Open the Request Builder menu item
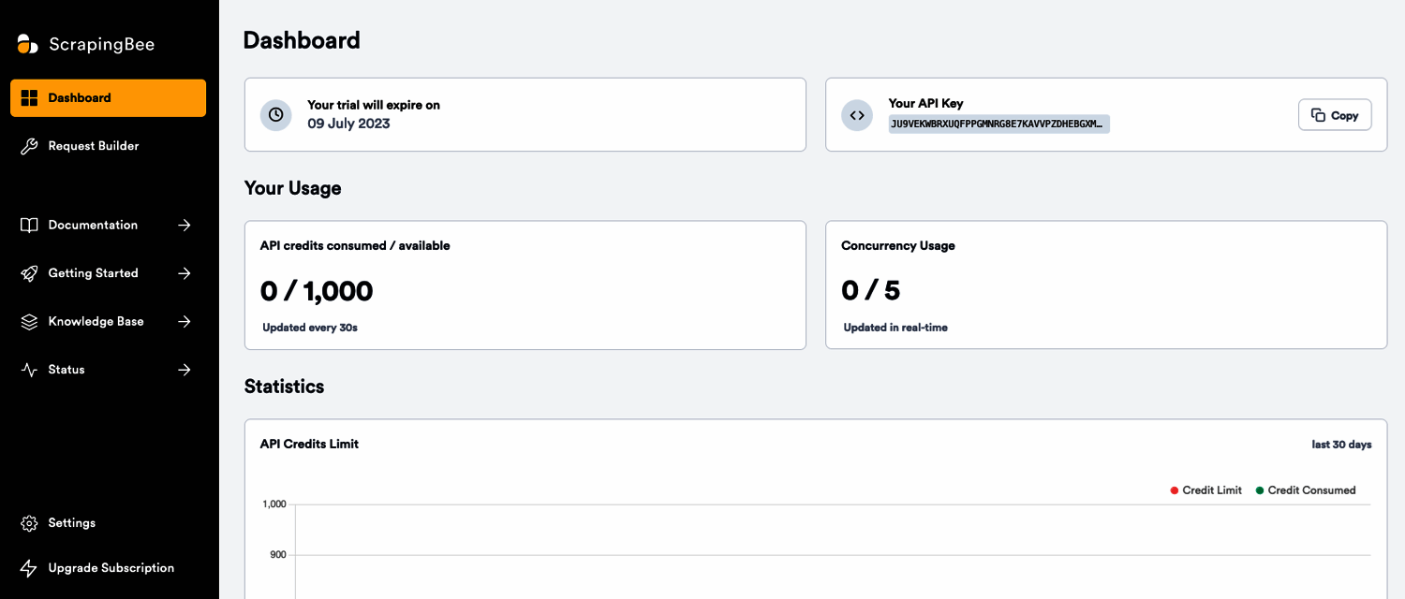Viewport: 1405px width, 599px height. pos(94,146)
